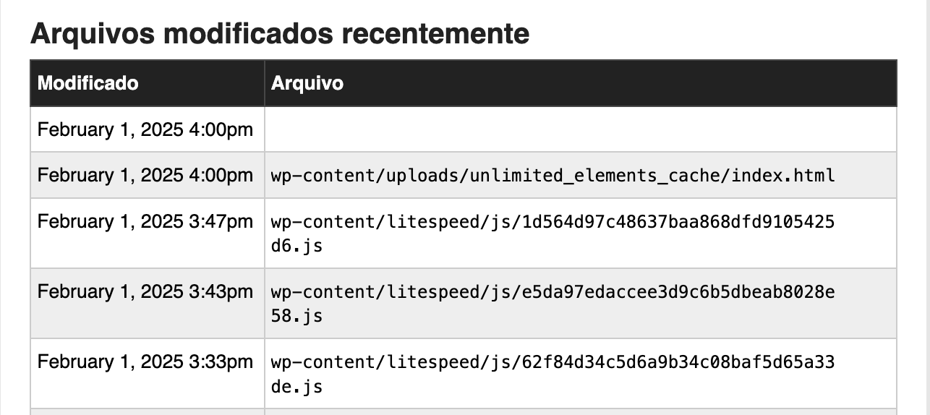Select the unlimited_elements_cache/index.html file path
Image resolution: width=930 pixels, height=415 pixels.
point(553,176)
